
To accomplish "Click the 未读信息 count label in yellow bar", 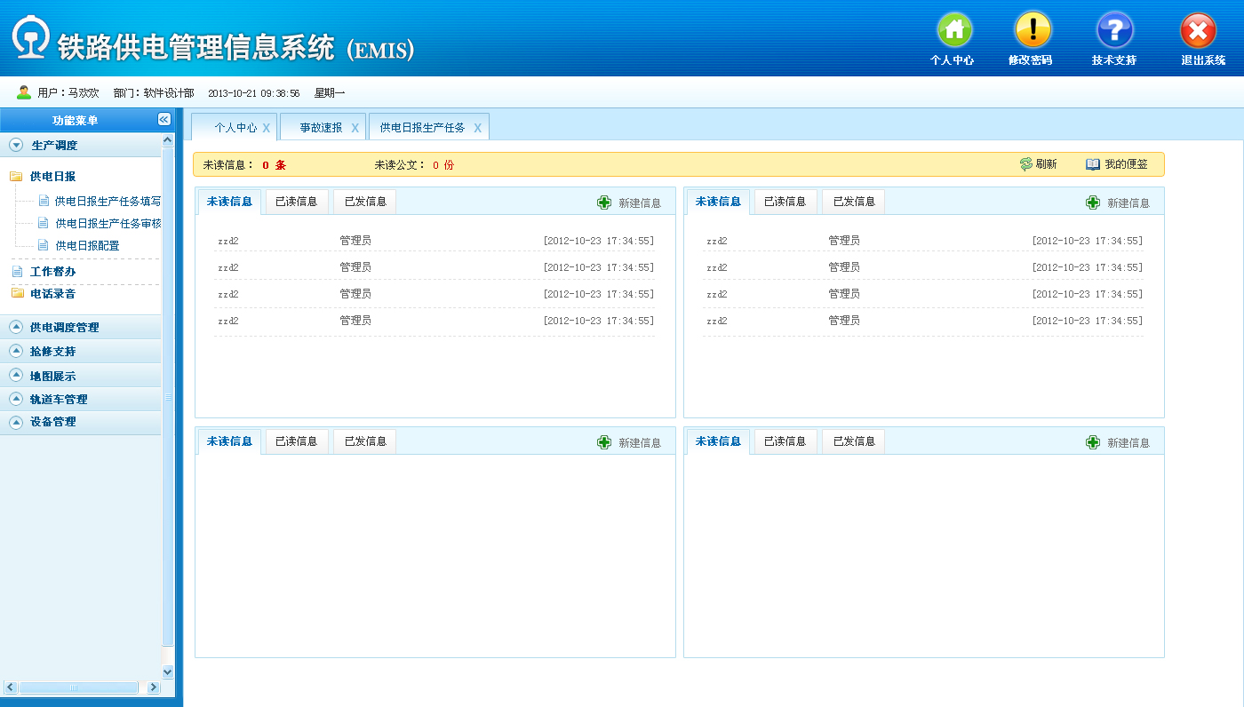I will point(244,164).
